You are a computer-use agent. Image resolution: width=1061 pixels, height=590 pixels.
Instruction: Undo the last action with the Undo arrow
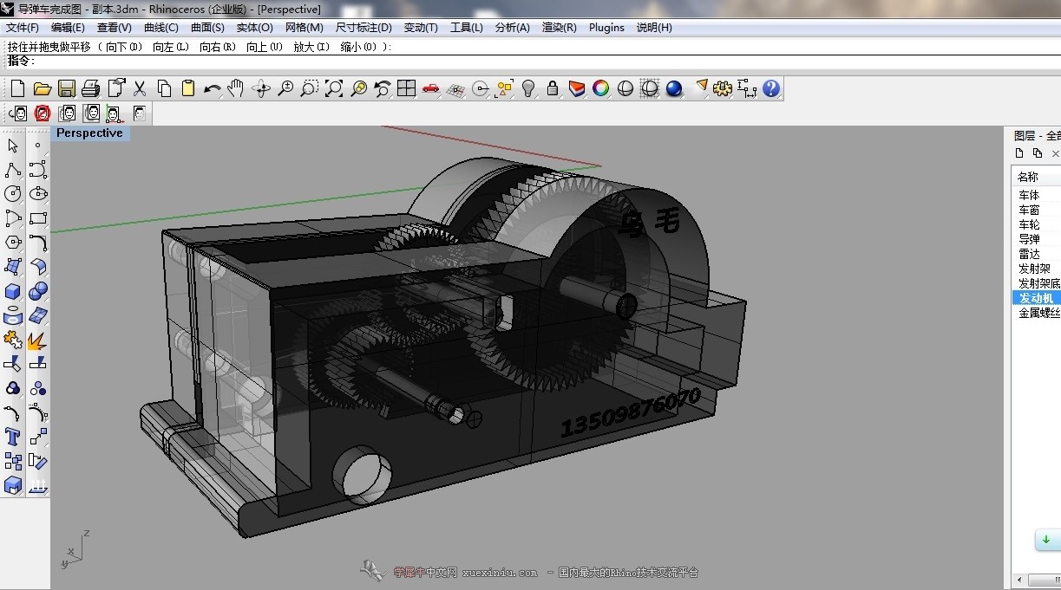[212, 88]
